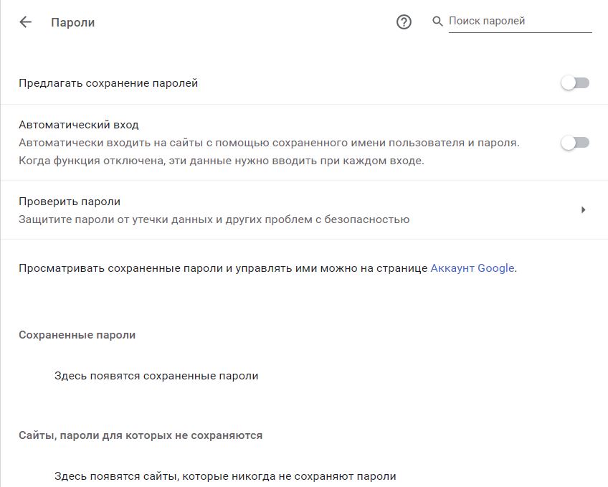Click the Здесь появятся сайты placeholder text
The image size is (608, 487).
click(225, 476)
